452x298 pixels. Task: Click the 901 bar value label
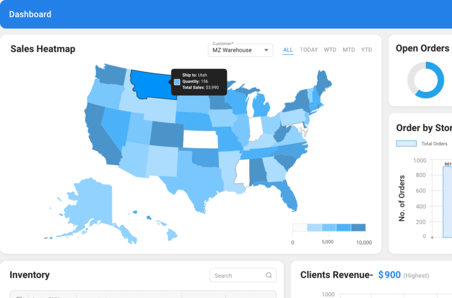[x=448, y=164]
